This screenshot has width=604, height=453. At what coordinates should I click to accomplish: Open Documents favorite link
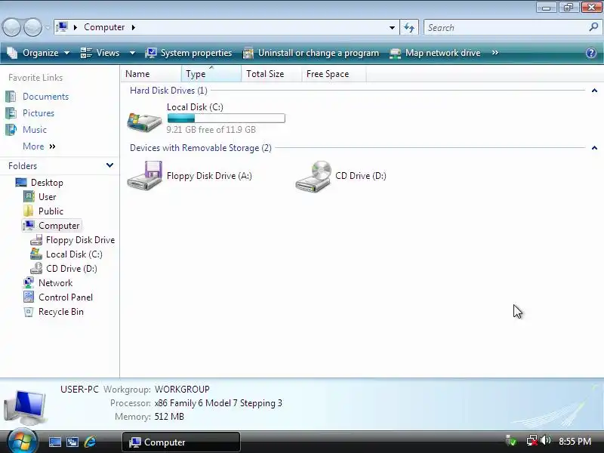45,97
